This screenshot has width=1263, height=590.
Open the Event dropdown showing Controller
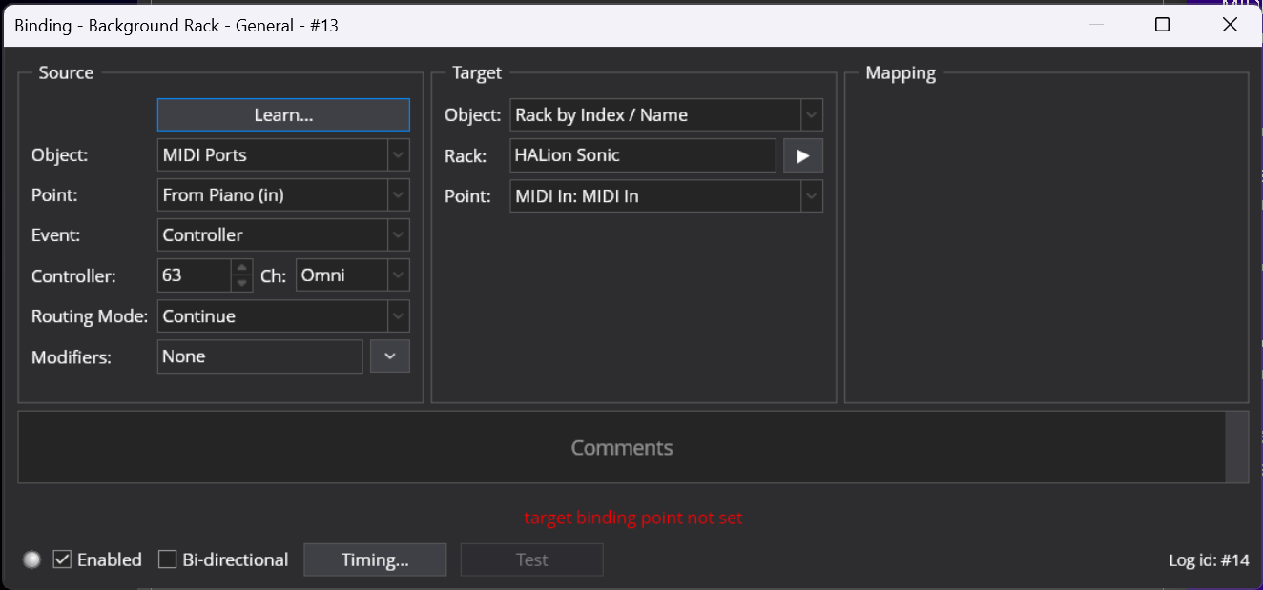[283, 235]
